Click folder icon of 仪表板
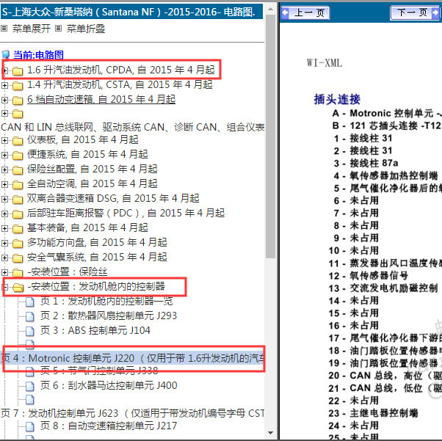 (x=18, y=141)
